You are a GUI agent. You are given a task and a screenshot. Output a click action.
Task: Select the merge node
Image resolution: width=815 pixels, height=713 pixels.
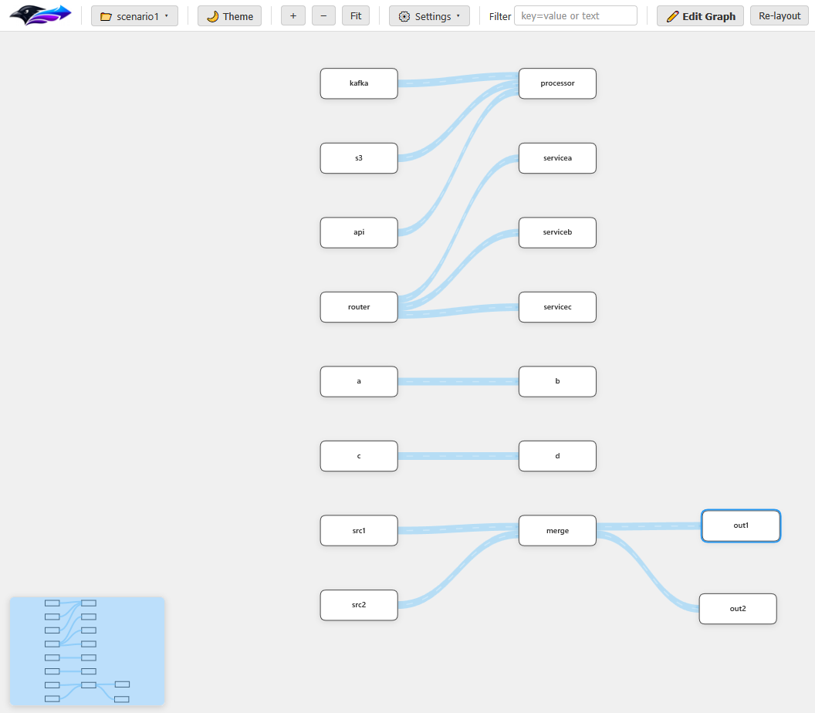[557, 530]
